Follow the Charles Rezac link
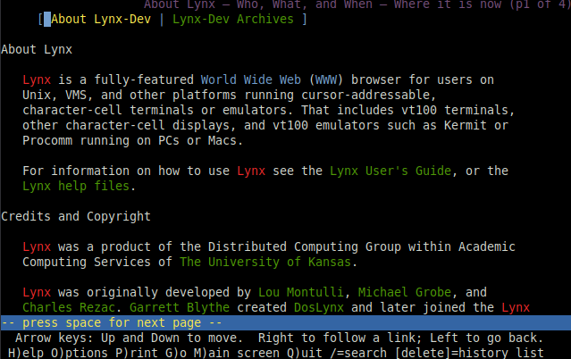 point(69,308)
